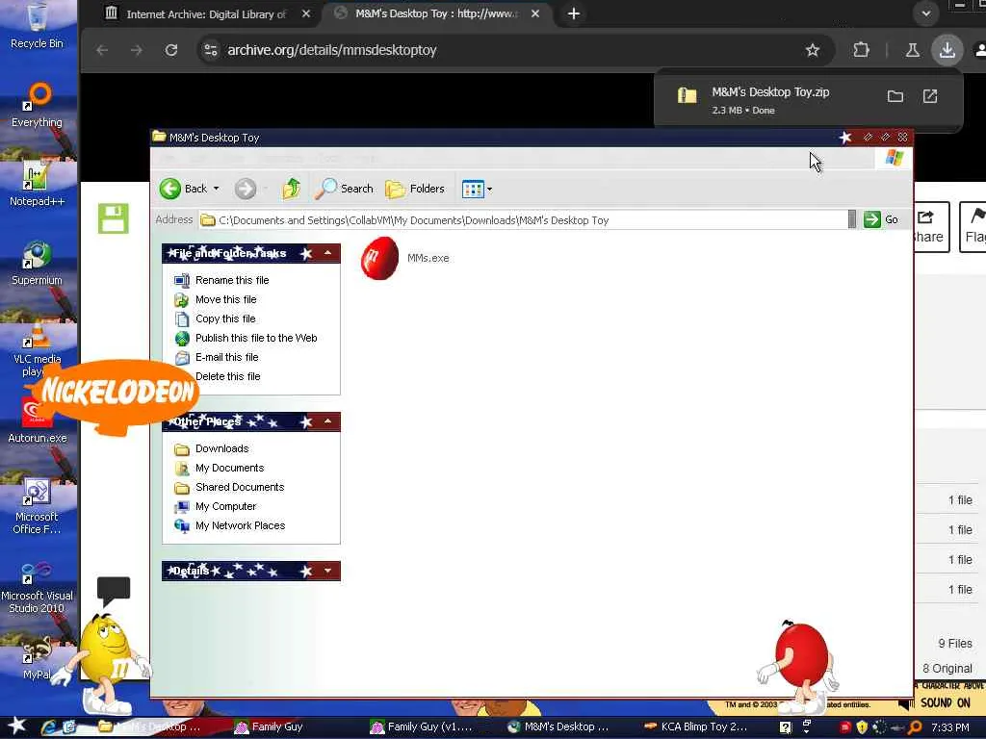Click Rename this file
This screenshot has width=986, height=739.
pyautogui.click(x=232, y=280)
